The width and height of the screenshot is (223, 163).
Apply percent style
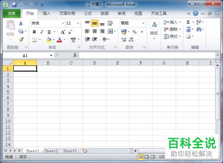click(135, 32)
